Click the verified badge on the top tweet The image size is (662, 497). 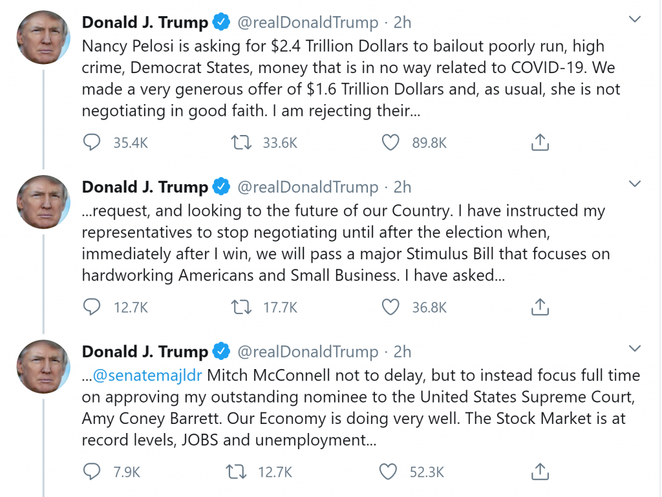tap(220, 21)
